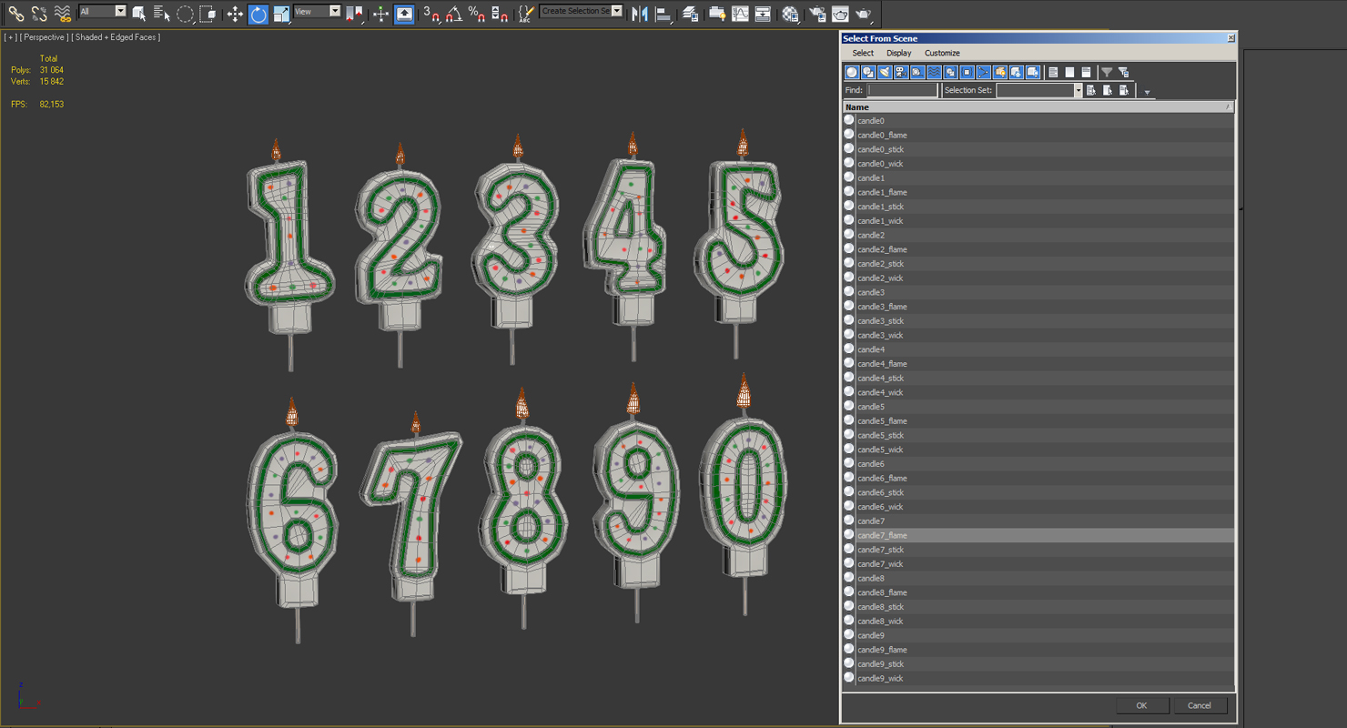The height and width of the screenshot is (728, 1347).
Task: Open the Rendered Frame Window
Action: tap(840, 13)
